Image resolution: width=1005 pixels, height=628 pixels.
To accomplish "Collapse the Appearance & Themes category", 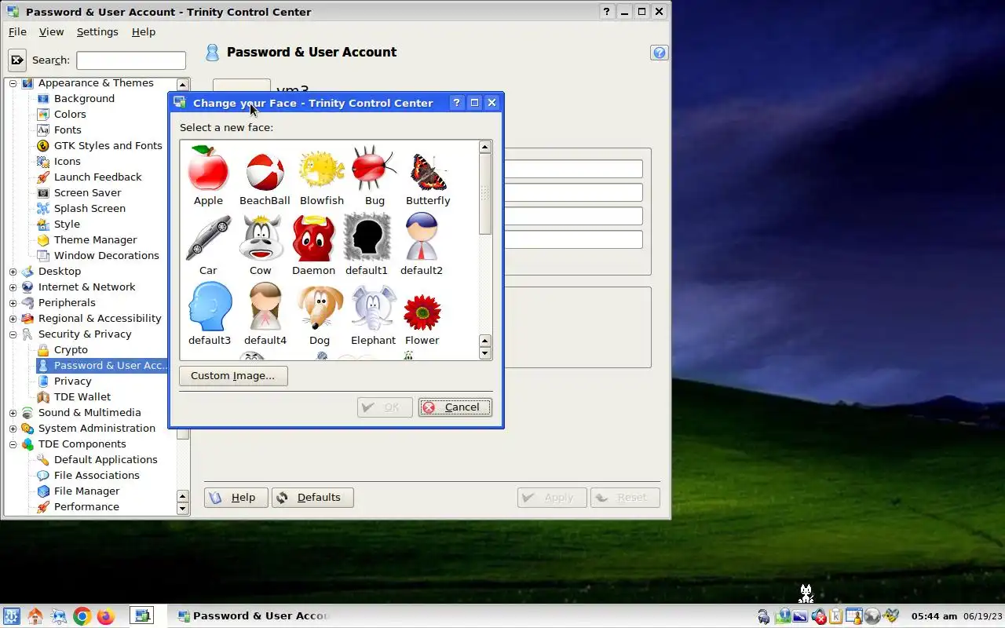I will [13, 83].
